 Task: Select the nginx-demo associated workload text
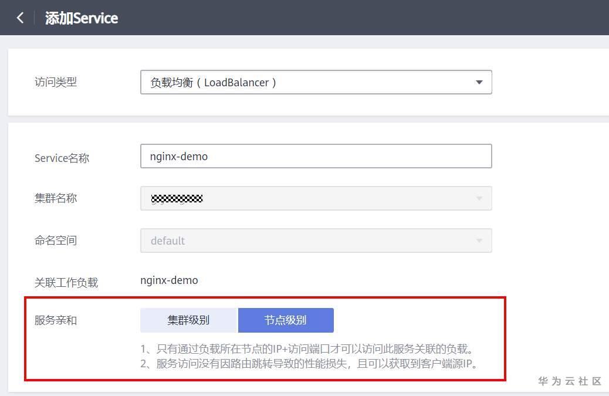click(169, 280)
